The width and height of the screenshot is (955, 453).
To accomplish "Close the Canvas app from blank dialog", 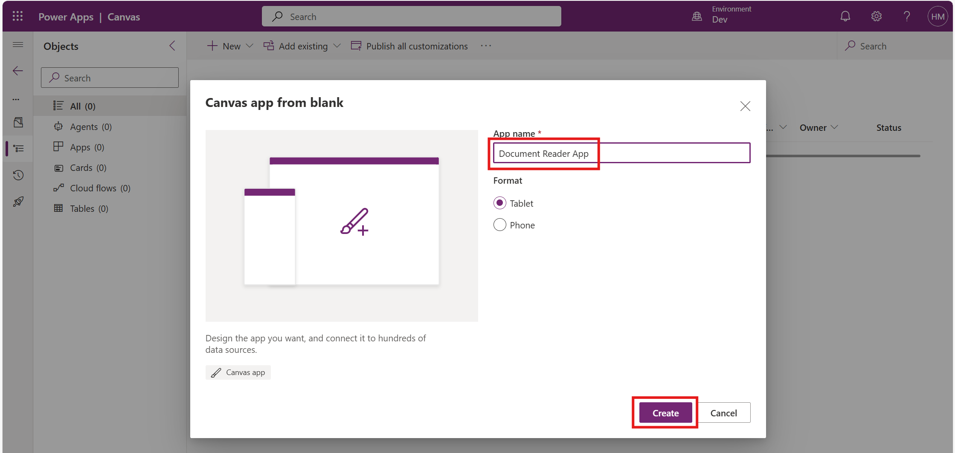I will point(745,106).
